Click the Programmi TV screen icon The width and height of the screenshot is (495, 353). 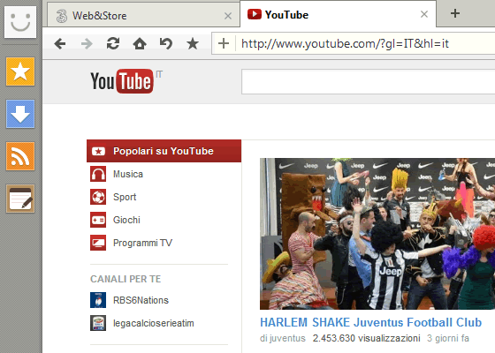(x=98, y=243)
